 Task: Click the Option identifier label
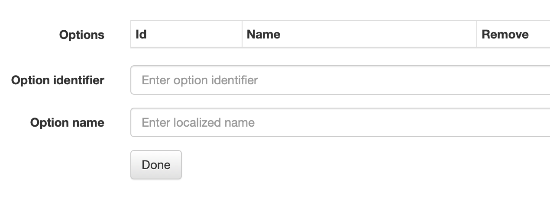tap(58, 80)
